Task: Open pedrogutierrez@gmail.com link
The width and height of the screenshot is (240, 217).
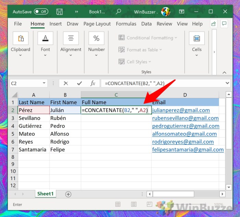Action: 186,126
